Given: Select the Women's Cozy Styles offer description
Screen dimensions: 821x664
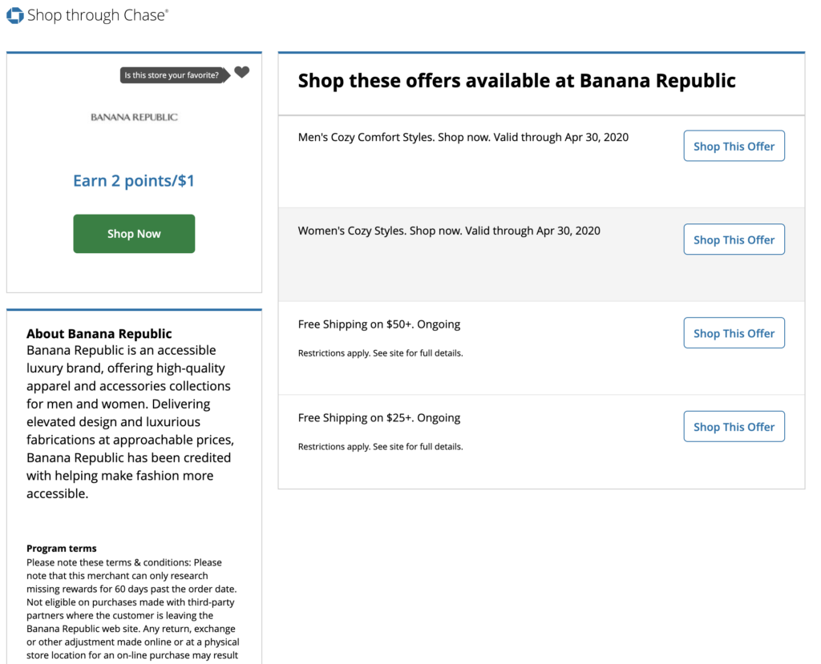Looking at the screenshot, I should pyautogui.click(x=449, y=231).
